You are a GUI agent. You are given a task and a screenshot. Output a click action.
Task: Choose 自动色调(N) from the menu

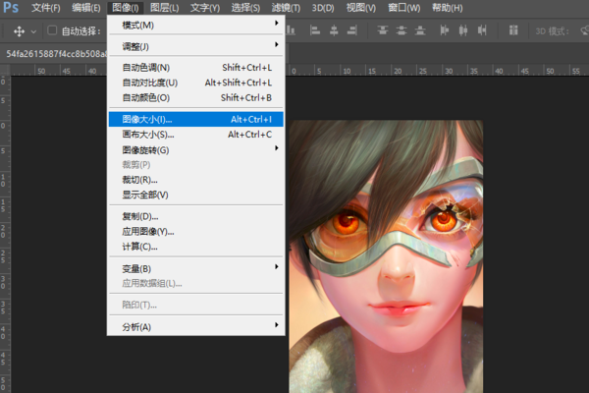tap(196, 68)
